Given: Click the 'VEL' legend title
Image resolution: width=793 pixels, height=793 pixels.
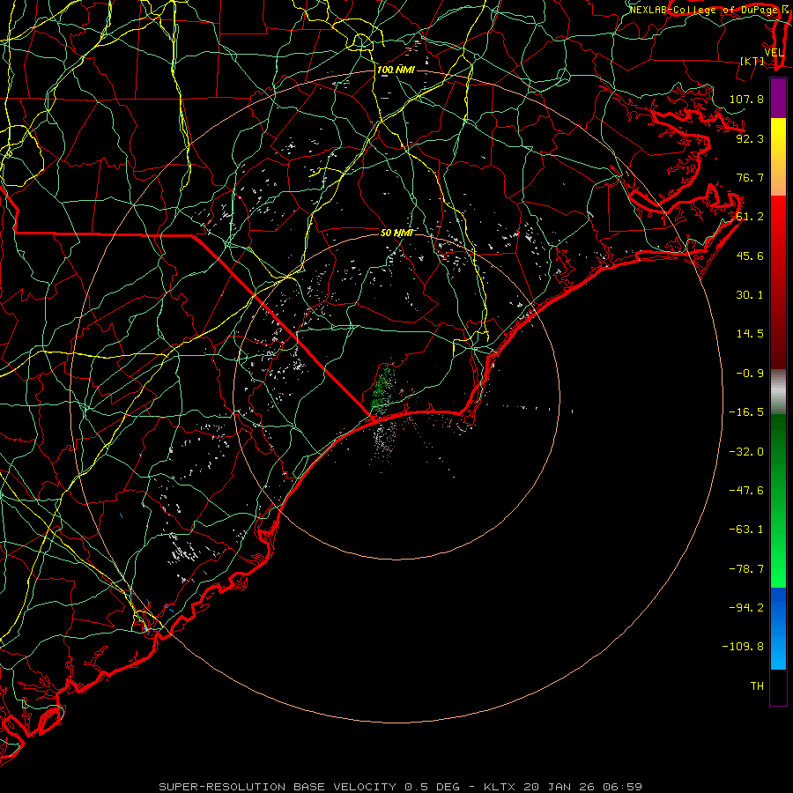Looking at the screenshot, I should tap(774, 53).
